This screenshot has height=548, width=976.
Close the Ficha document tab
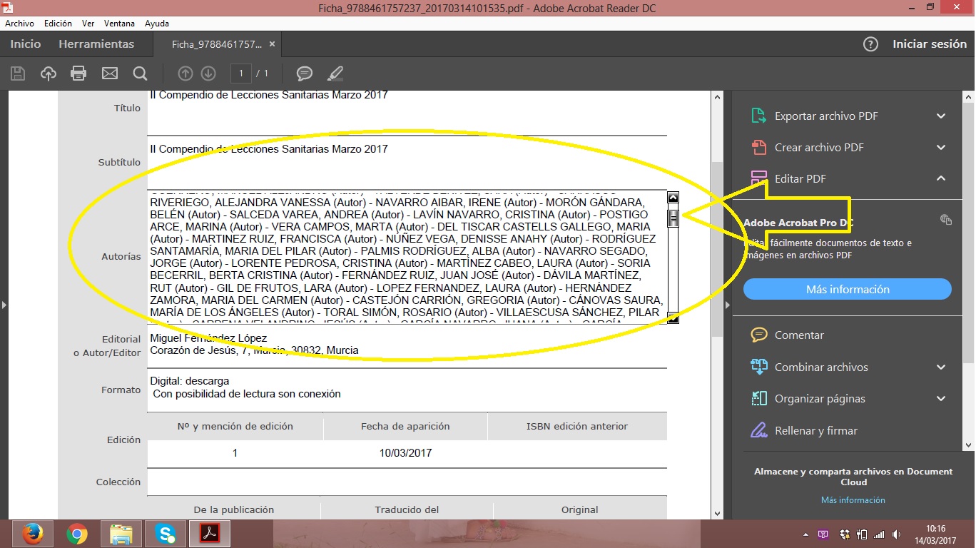pos(272,44)
